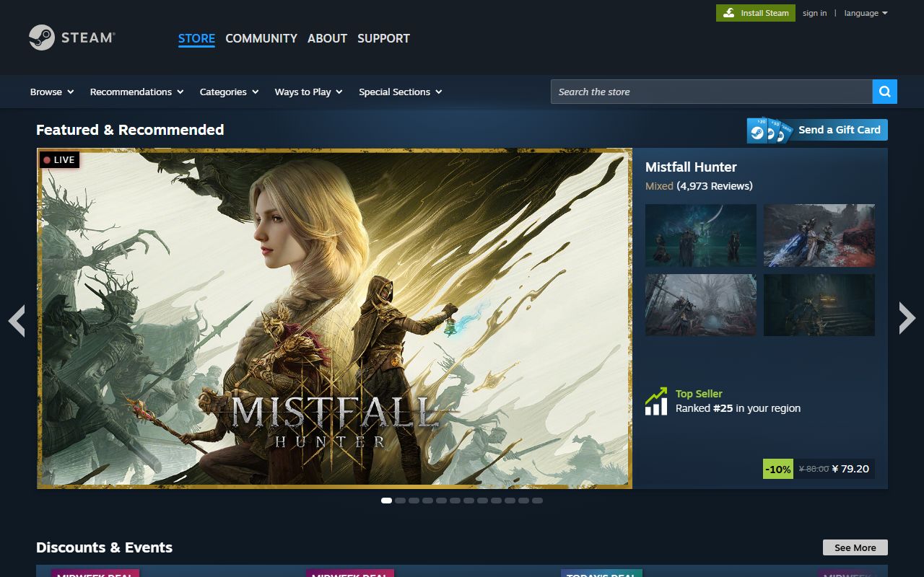Click the -10% discount badge

pos(777,469)
